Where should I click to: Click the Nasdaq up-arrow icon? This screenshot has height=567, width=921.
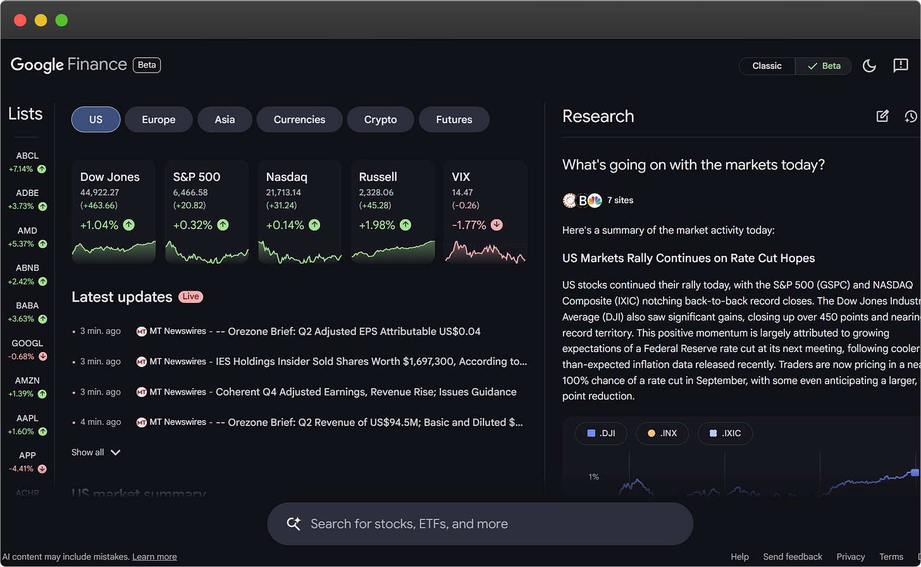pyautogui.click(x=314, y=225)
